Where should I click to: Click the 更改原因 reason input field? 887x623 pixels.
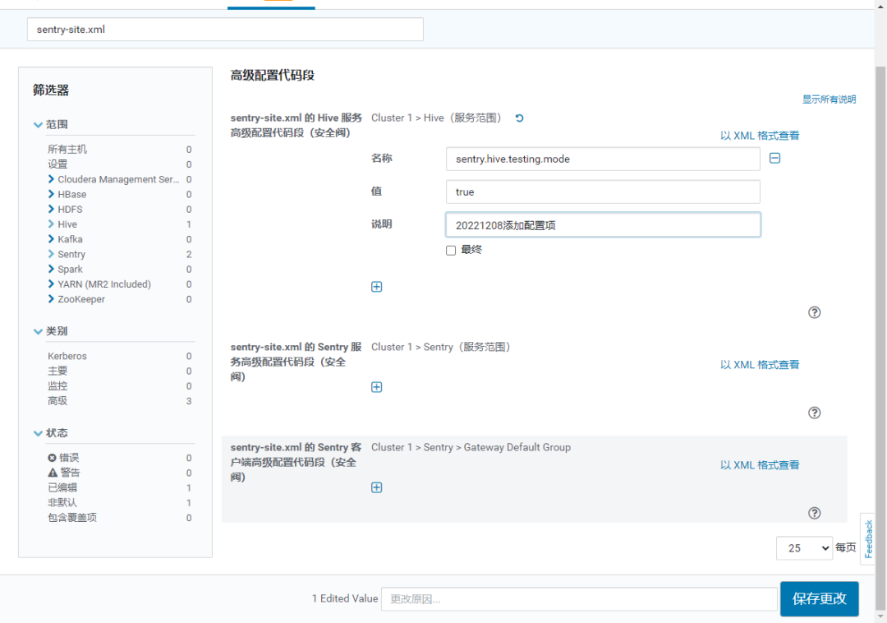point(579,599)
